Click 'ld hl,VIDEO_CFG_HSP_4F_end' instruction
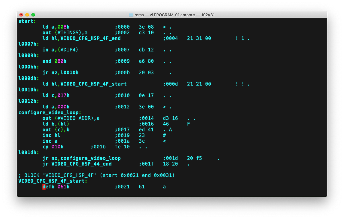This screenshot has width=344, height=219. pos(82,38)
